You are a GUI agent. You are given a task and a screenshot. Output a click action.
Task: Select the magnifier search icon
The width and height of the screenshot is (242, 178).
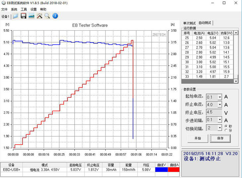pyautogui.click(x=47, y=16)
